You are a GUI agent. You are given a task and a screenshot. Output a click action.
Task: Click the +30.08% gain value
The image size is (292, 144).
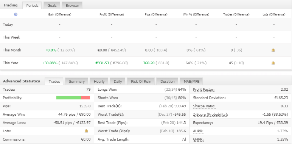point(50,63)
